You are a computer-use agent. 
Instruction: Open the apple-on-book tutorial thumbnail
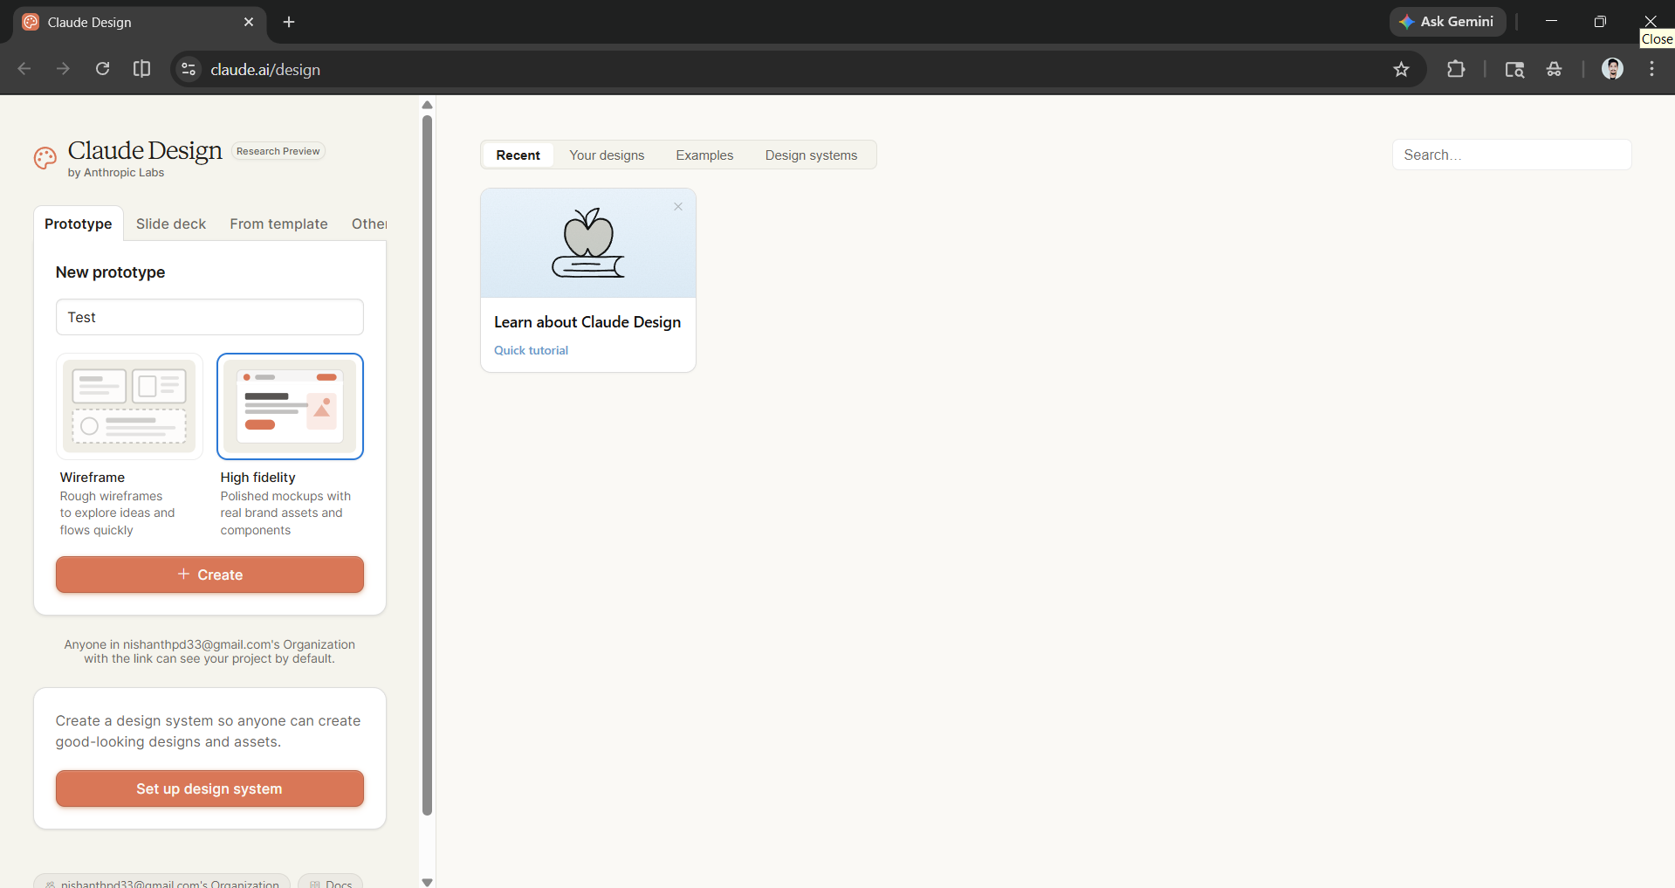pos(588,243)
